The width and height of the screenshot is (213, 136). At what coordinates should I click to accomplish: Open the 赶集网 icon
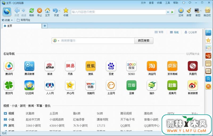click(x=172, y=85)
